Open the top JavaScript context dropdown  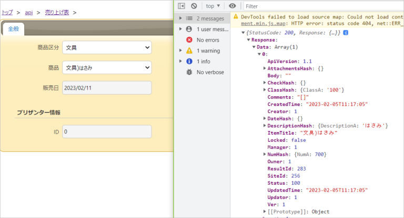click(x=213, y=6)
